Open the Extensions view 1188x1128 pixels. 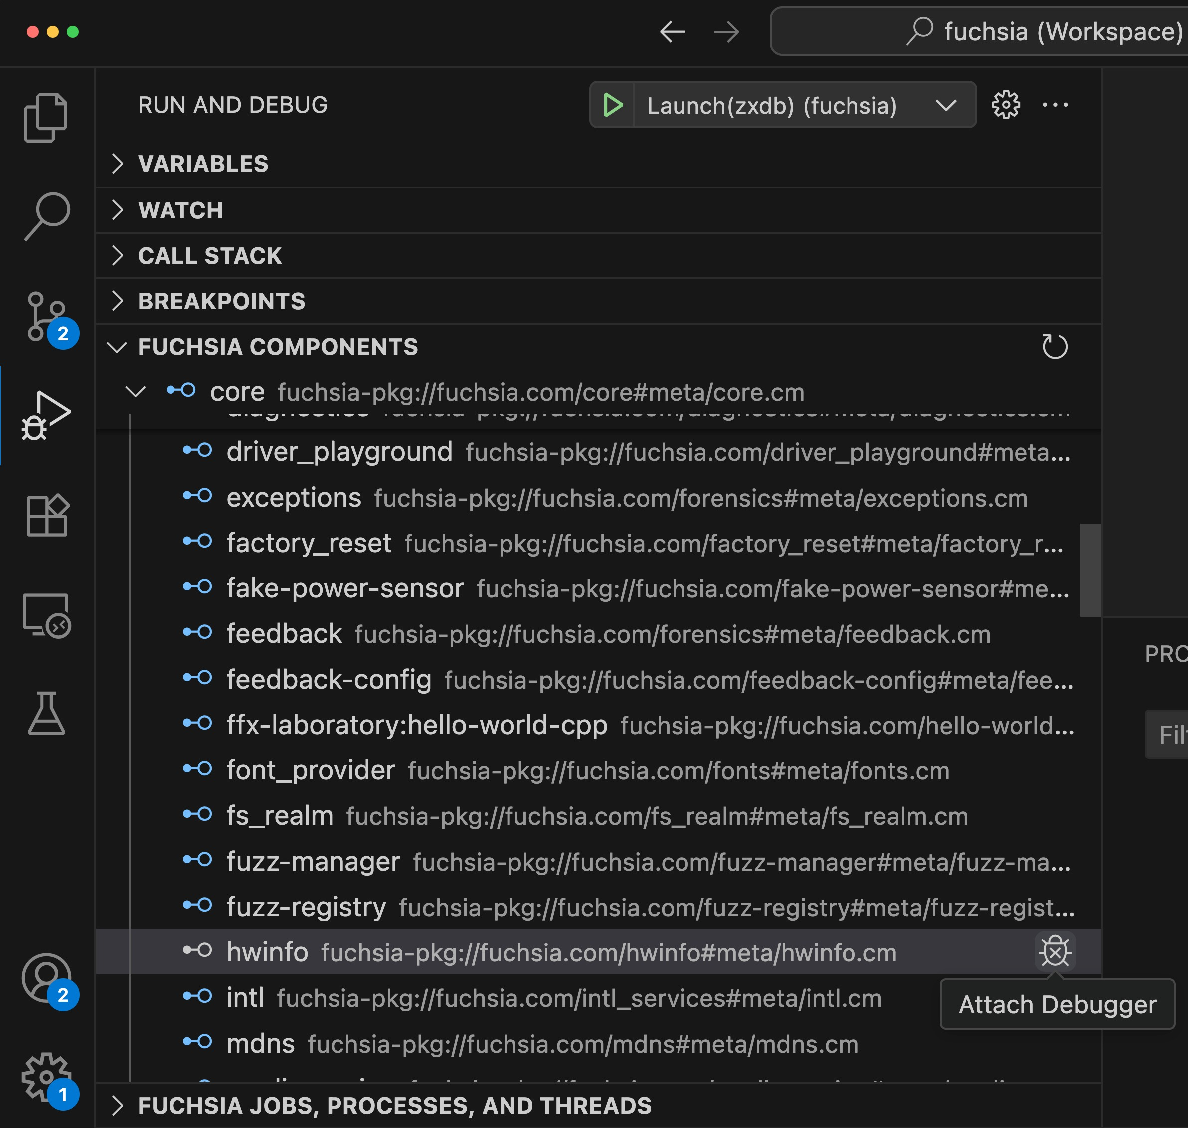(48, 515)
